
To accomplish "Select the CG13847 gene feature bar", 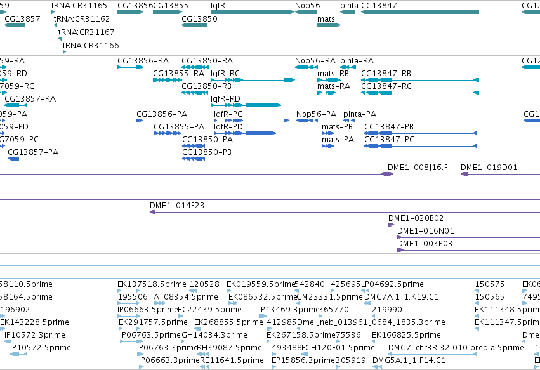I will pyautogui.click(x=420, y=12).
